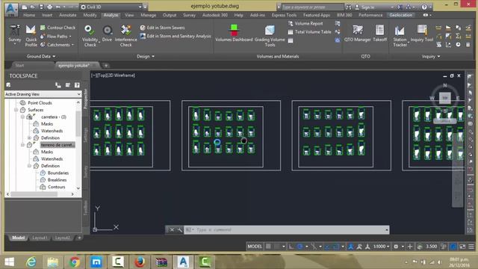Switch to Annotate ribbon tab
Image resolution: width=478 pixels, height=269 pixels.
pyautogui.click(x=68, y=15)
